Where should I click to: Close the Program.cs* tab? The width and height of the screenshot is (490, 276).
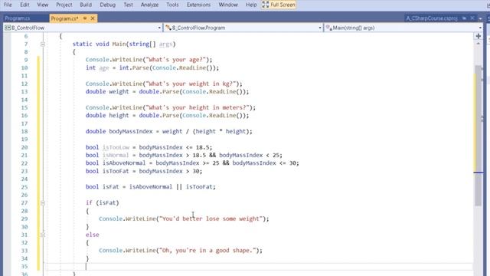click(x=93, y=18)
